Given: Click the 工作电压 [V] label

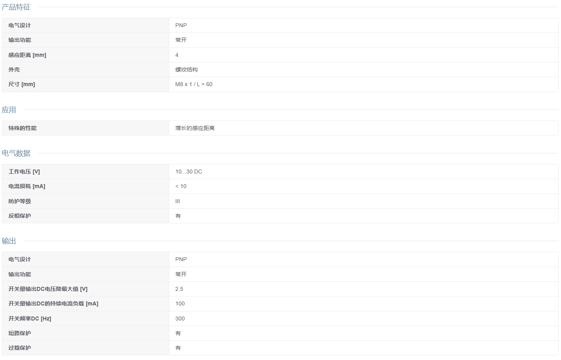Looking at the screenshot, I should pyautogui.click(x=24, y=172).
